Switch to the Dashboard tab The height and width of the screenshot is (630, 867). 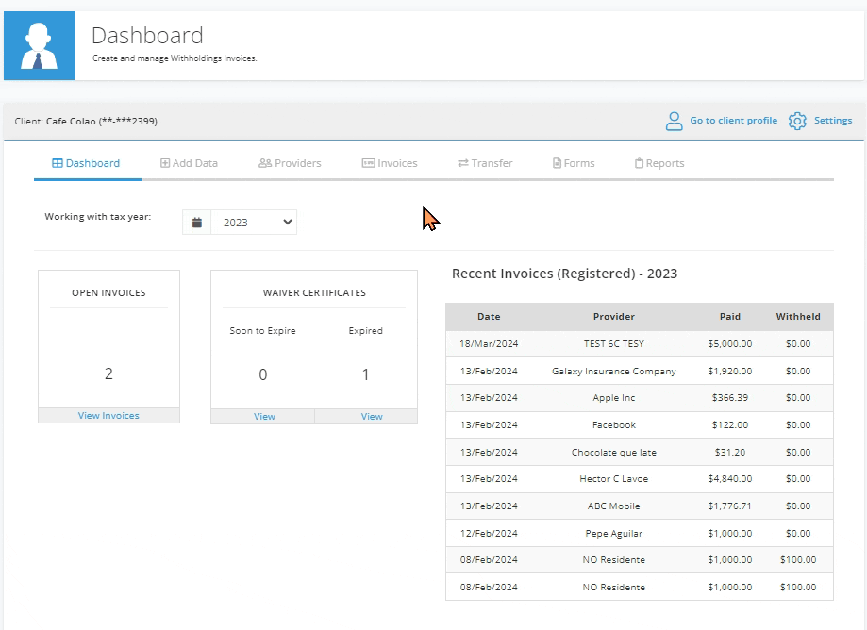point(86,163)
